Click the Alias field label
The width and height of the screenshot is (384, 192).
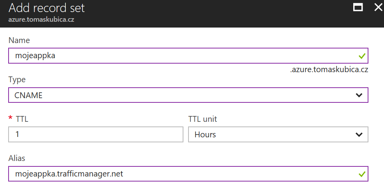17,158
